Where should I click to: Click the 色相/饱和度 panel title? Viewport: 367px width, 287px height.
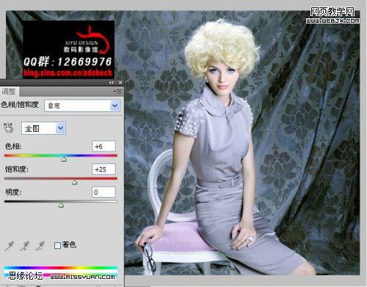pos(20,105)
